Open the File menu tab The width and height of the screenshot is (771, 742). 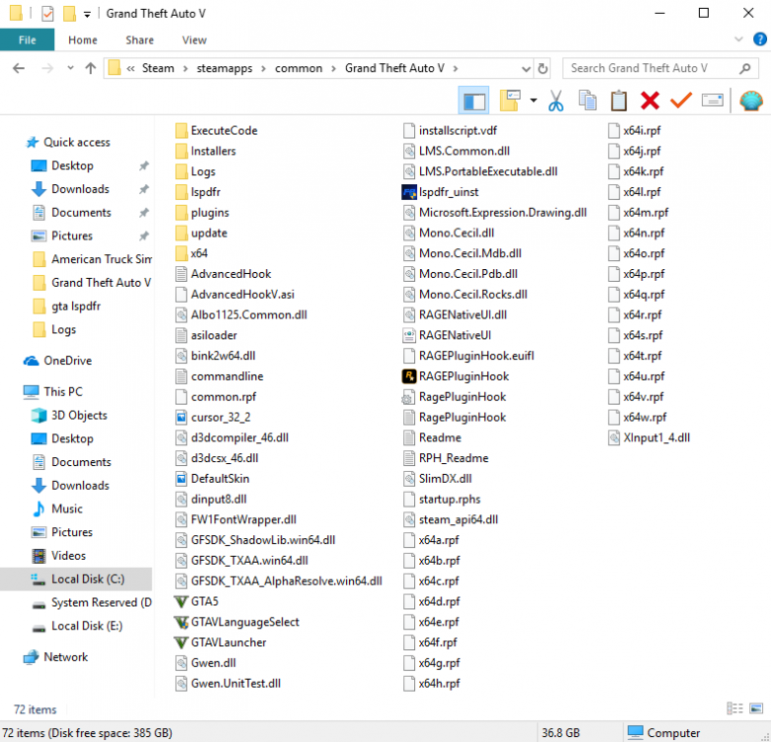(27, 40)
